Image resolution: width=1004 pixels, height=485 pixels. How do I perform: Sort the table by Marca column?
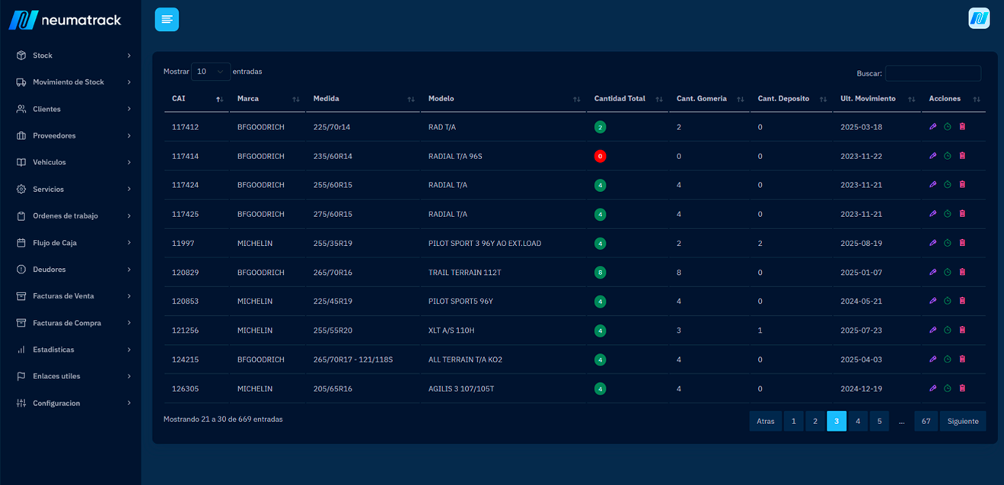(x=267, y=99)
